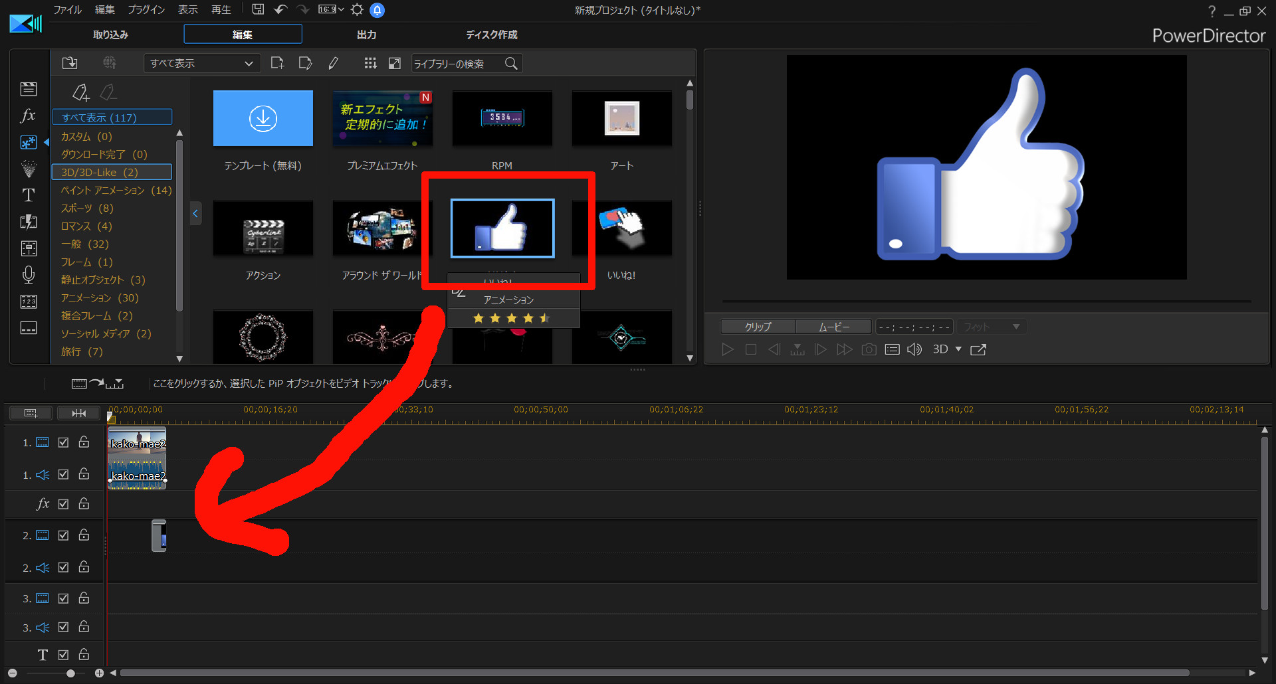1276x684 pixels.
Task: Toggle audio track 2 checkbox
Action: click(63, 567)
